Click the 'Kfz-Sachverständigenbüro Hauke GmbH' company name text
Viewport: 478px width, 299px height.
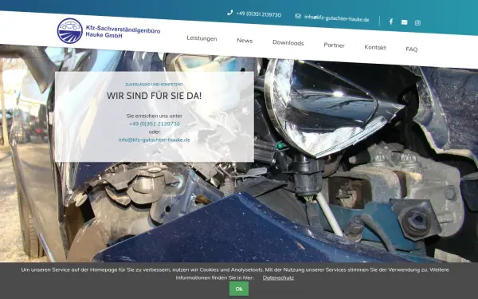123,32
